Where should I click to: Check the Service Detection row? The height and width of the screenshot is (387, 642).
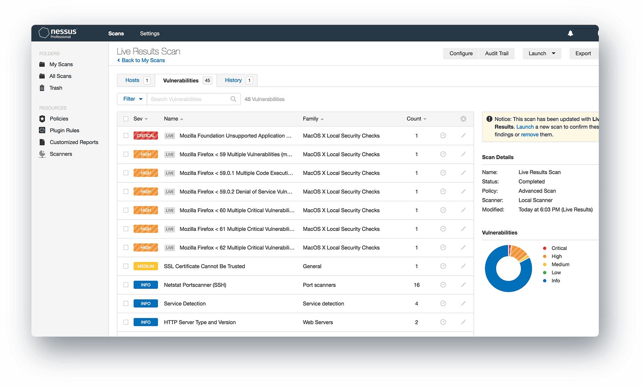pyautogui.click(x=126, y=304)
